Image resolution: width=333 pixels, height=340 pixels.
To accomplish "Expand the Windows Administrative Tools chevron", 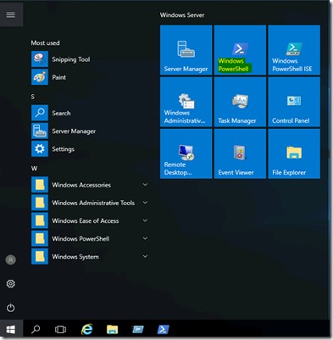I will coord(145,203).
